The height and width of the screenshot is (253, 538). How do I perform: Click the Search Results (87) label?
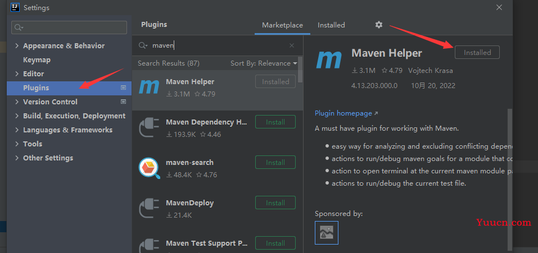click(169, 63)
